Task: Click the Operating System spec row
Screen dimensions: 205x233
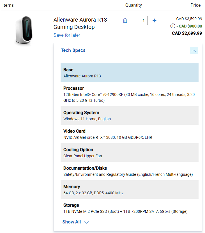Action: click(129, 116)
